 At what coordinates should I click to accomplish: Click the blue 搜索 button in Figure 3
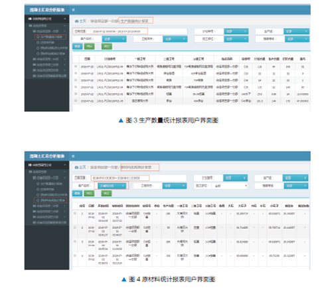coord(78,47)
